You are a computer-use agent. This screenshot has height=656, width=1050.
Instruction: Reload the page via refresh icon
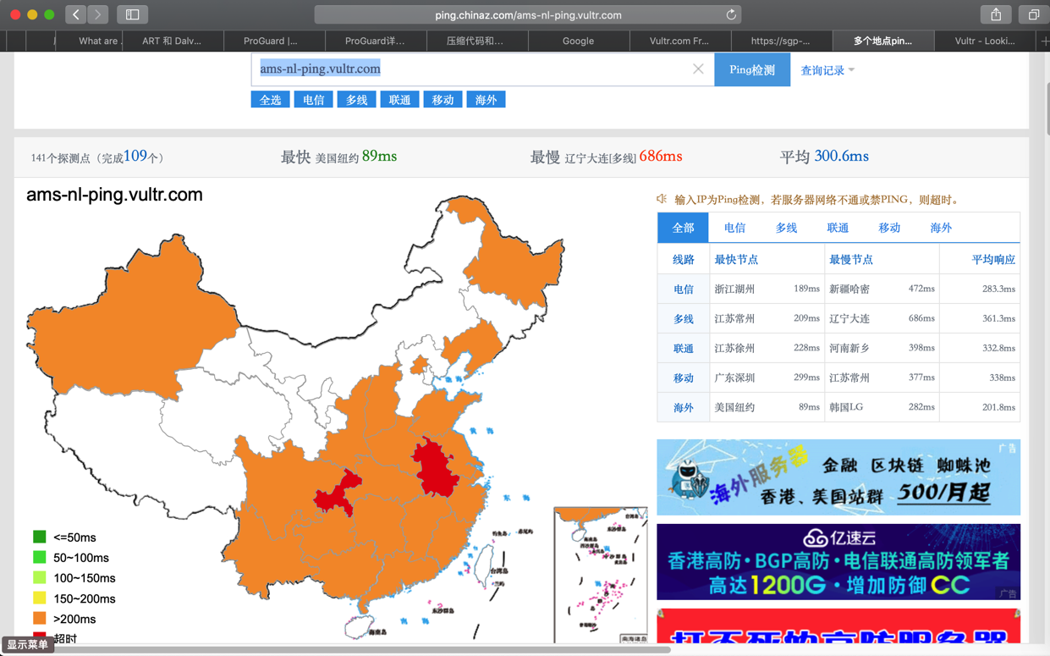pos(731,14)
